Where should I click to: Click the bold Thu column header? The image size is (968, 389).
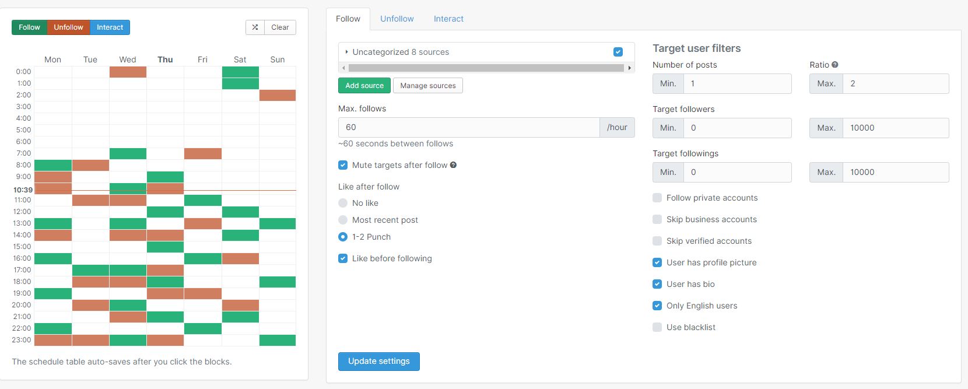point(165,59)
